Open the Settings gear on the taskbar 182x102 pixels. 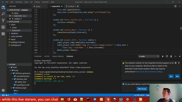coord(127,99)
